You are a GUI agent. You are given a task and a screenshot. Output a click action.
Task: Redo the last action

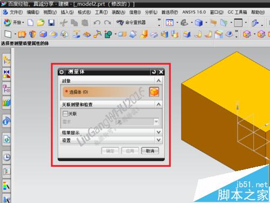tap(107, 23)
